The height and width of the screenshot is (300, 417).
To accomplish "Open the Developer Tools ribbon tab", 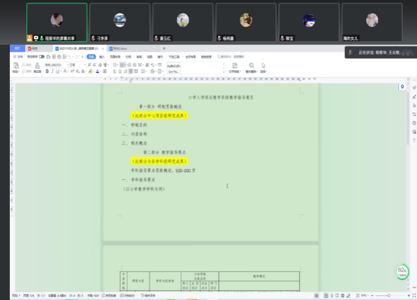I will (x=174, y=56).
